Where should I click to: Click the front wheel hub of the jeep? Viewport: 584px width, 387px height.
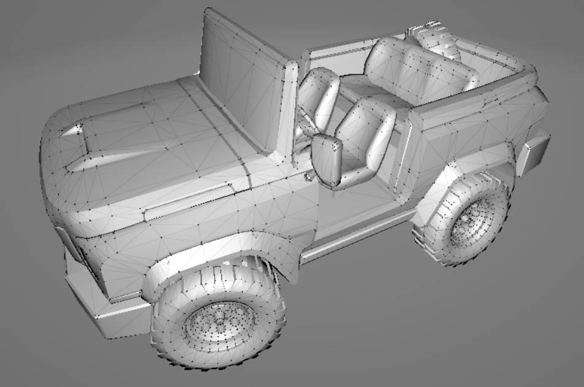(x=216, y=321)
